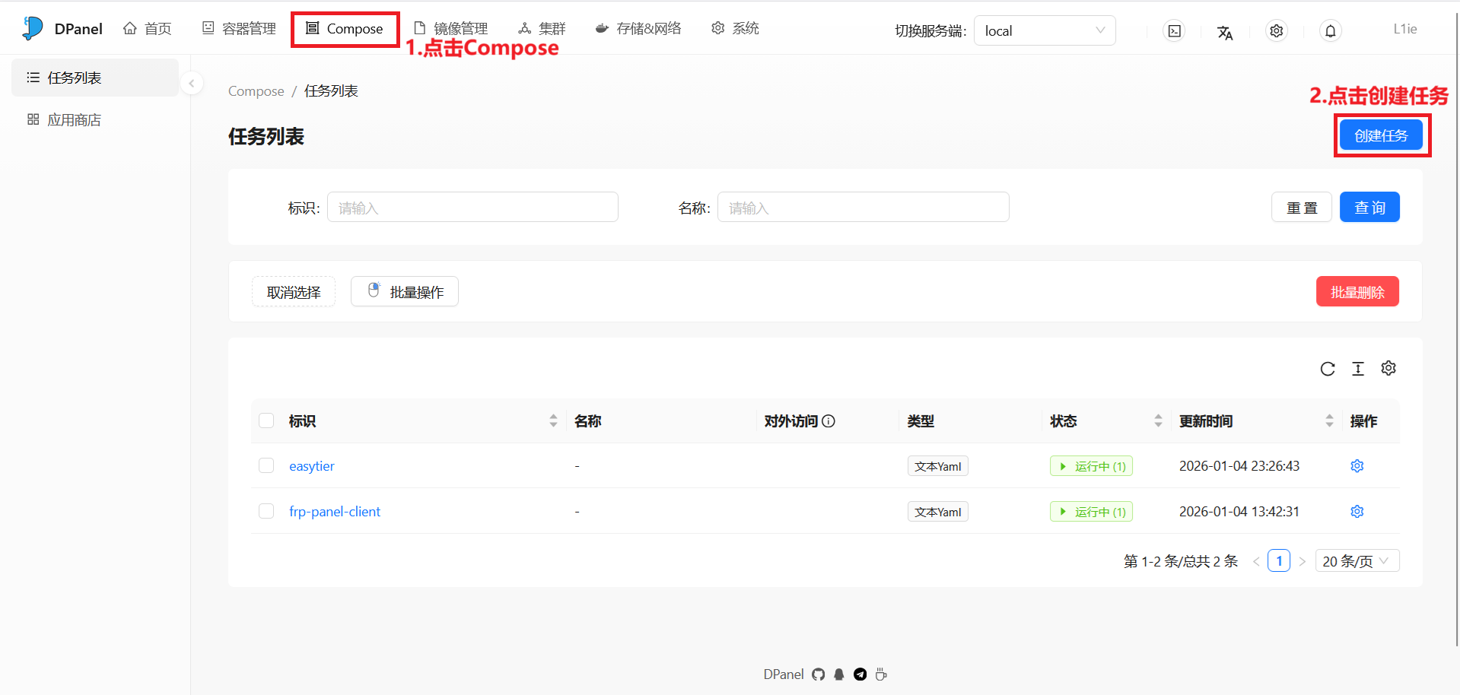Image resolution: width=1460 pixels, height=695 pixels.
Task: Click the language translate icon
Action: [x=1225, y=32]
